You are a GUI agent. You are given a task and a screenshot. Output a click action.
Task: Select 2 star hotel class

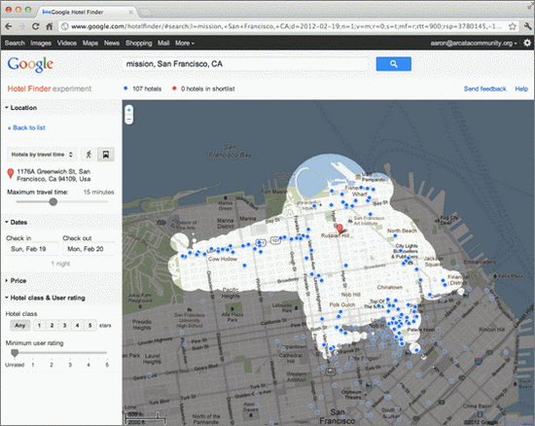pos(52,326)
